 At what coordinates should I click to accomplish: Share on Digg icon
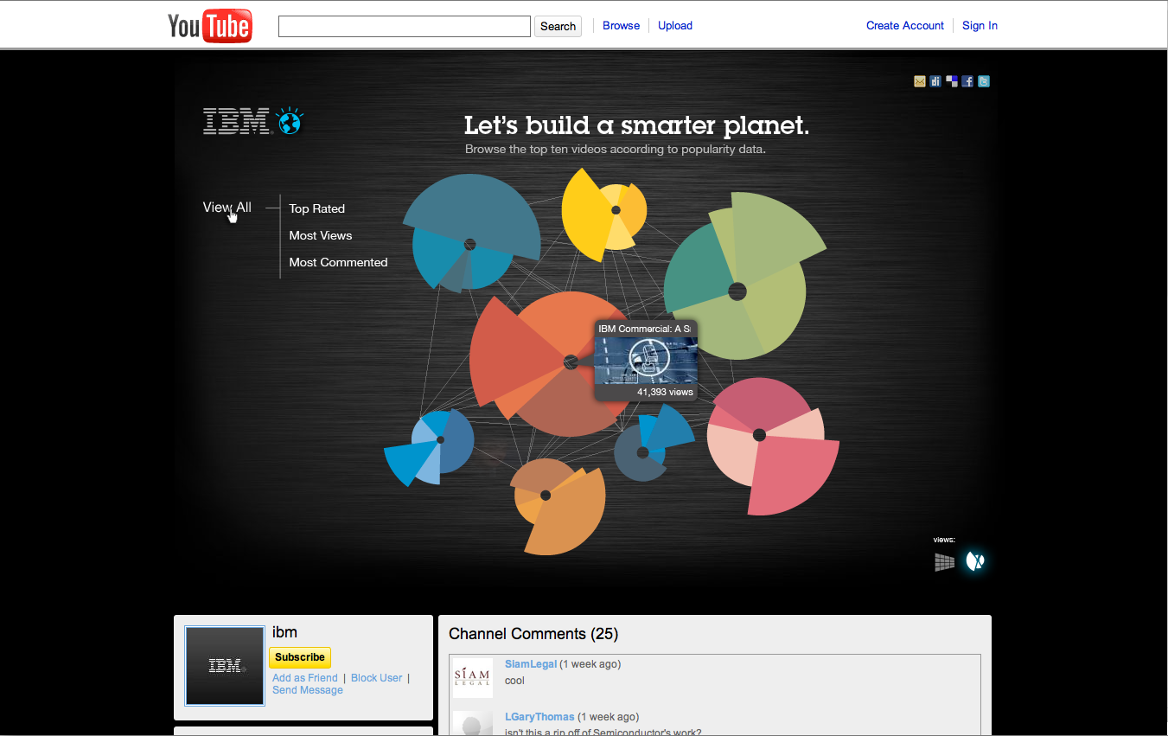[935, 81]
